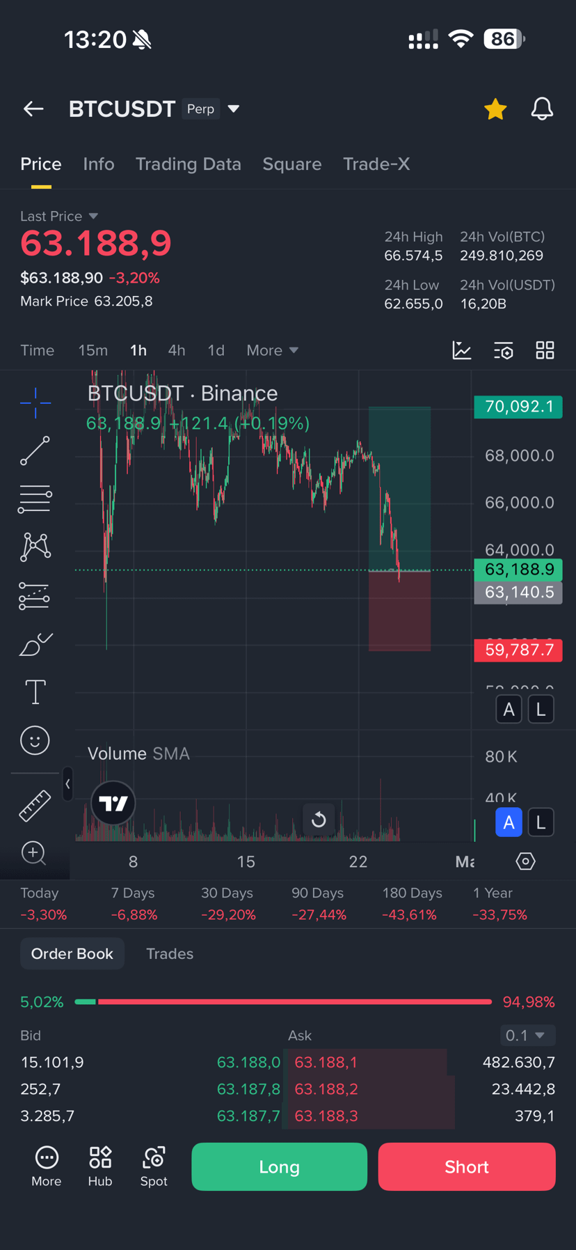Open the Trade-X tab

[x=376, y=164]
